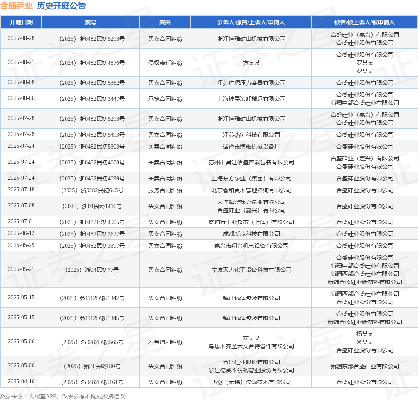Click plaintiff 诸暨市博雅机械设备厂
This screenshot has height=400, width=418.
point(251,147)
